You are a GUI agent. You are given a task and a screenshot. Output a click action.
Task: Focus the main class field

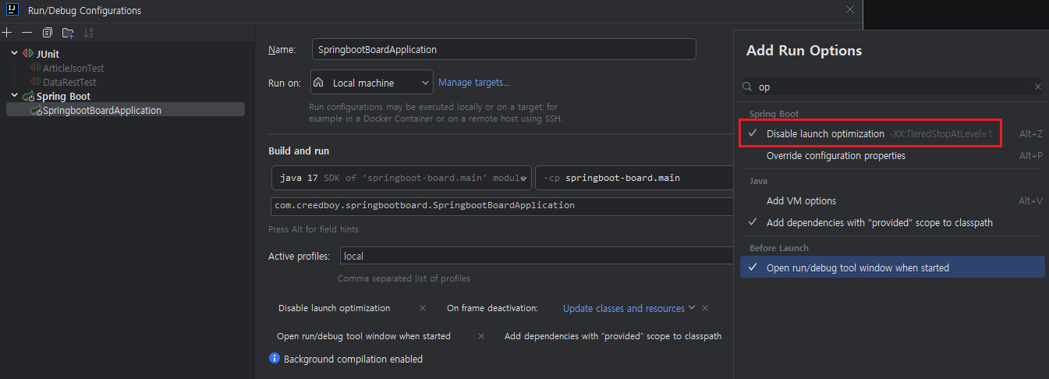point(503,206)
